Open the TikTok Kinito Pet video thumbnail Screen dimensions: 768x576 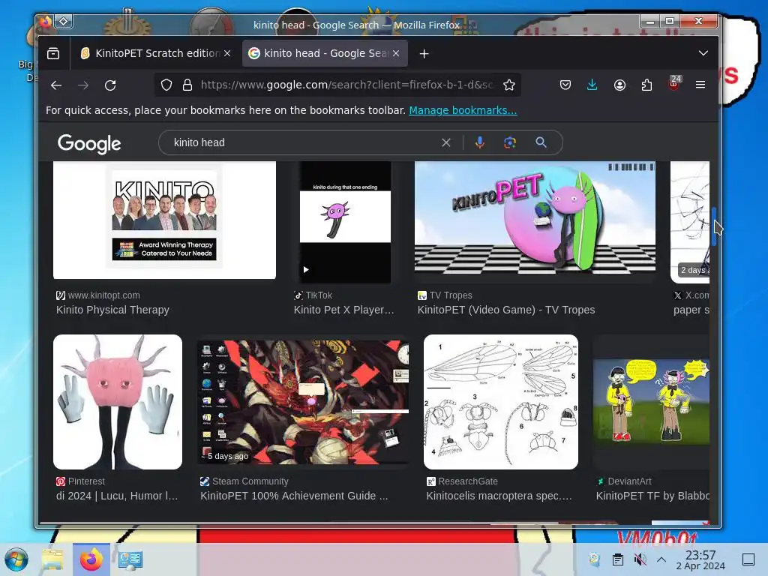point(345,222)
